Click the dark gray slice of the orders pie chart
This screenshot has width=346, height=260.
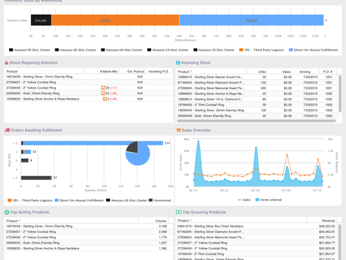tap(133, 147)
